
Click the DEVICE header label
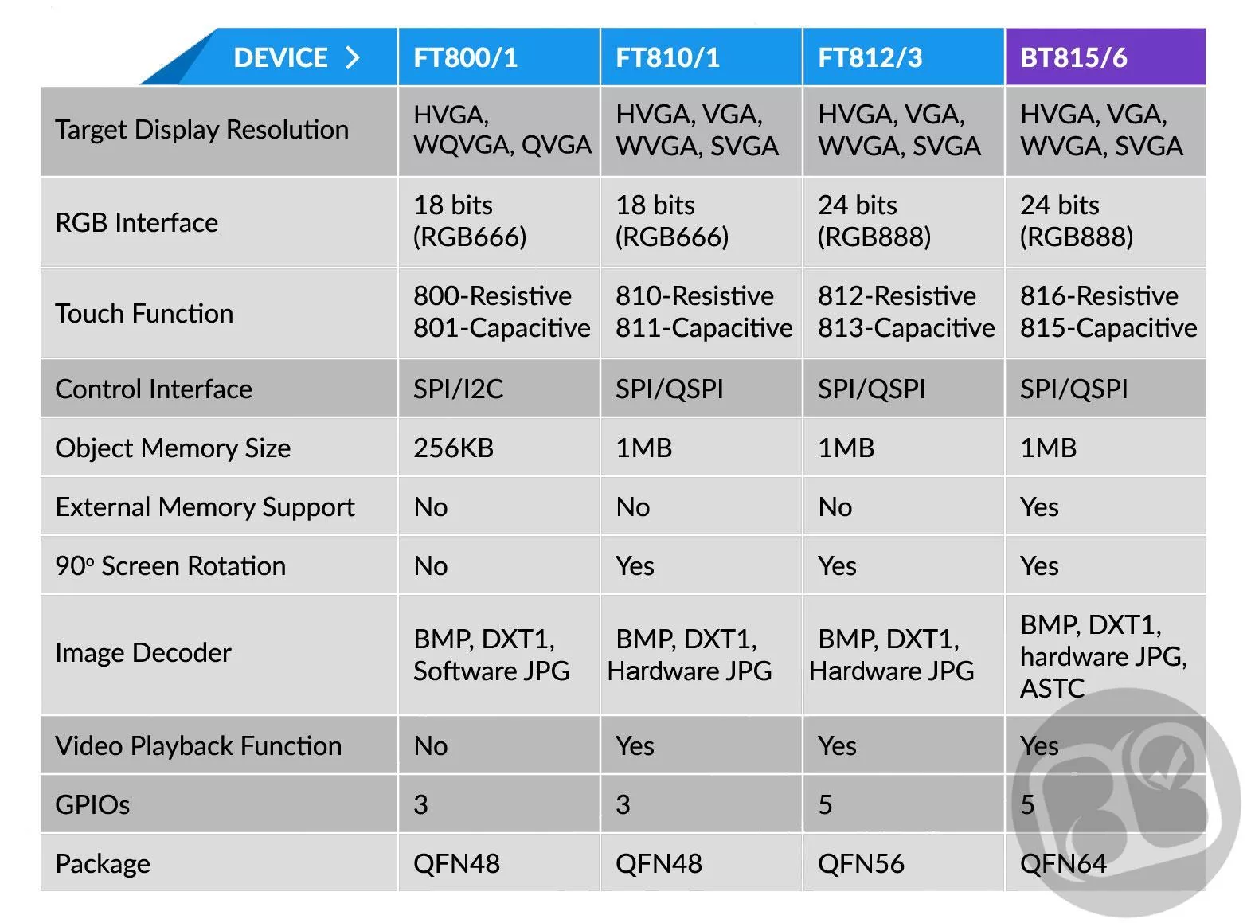[x=280, y=57]
